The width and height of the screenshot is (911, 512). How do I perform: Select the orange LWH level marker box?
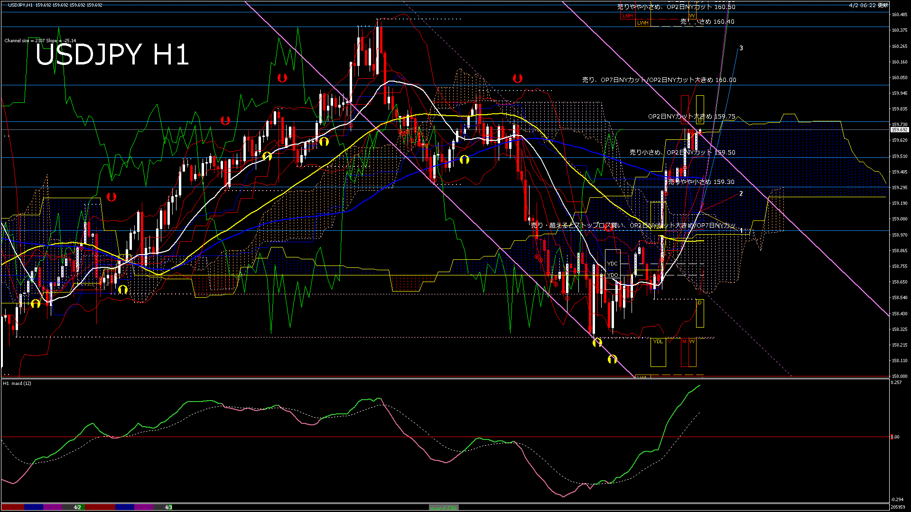pos(642,22)
